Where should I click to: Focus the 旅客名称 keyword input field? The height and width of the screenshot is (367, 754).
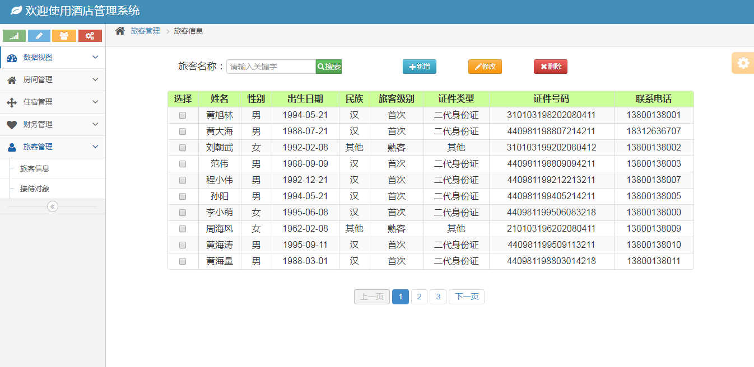point(271,67)
